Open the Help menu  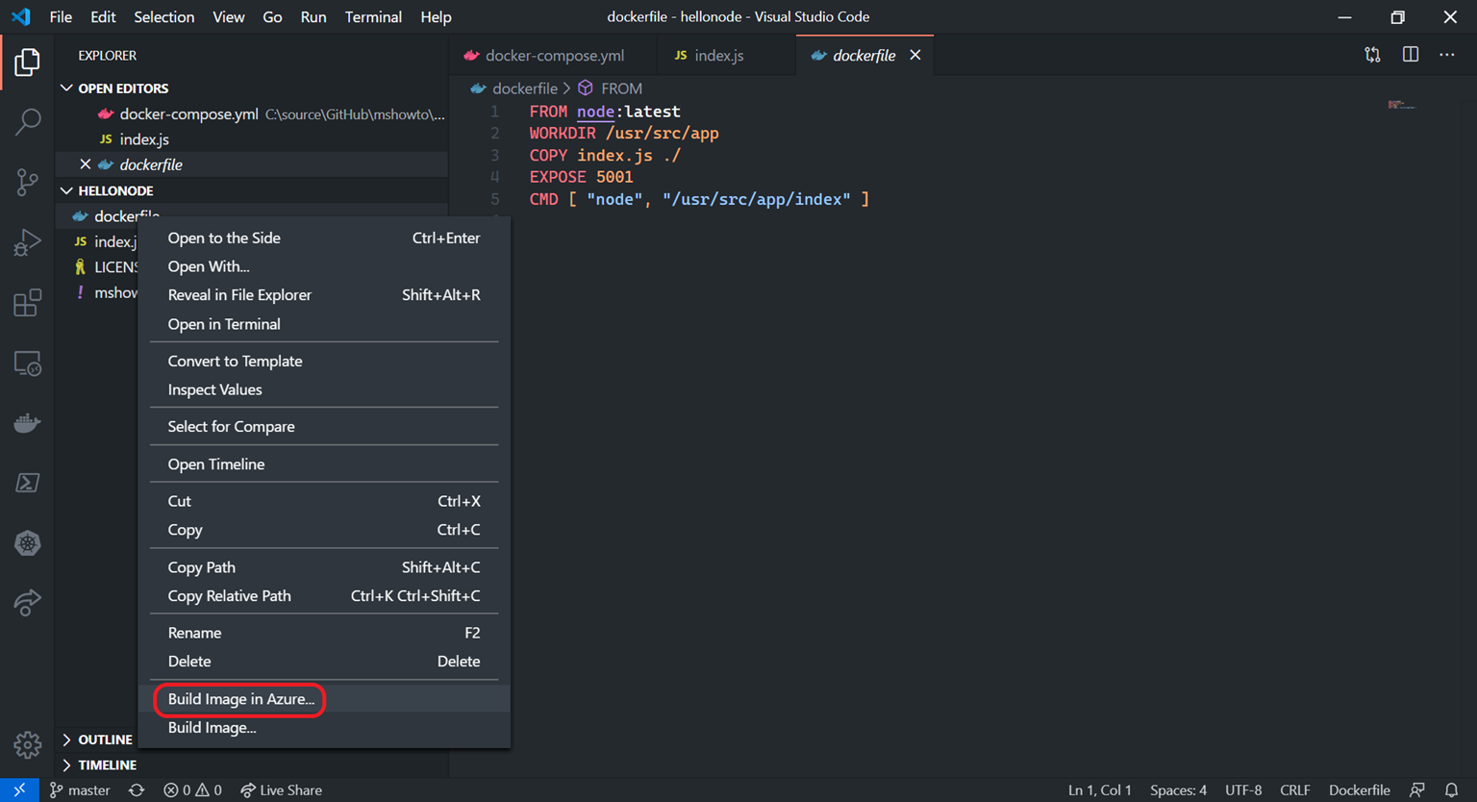[x=436, y=16]
